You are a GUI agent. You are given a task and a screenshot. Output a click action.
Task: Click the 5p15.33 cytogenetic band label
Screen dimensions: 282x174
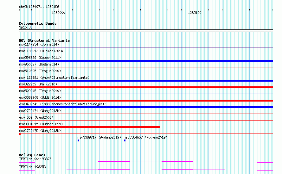click(26, 27)
